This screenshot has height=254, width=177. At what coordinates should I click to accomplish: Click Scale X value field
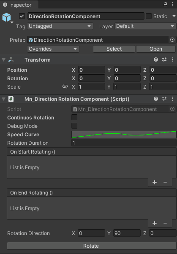click(92, 86)
